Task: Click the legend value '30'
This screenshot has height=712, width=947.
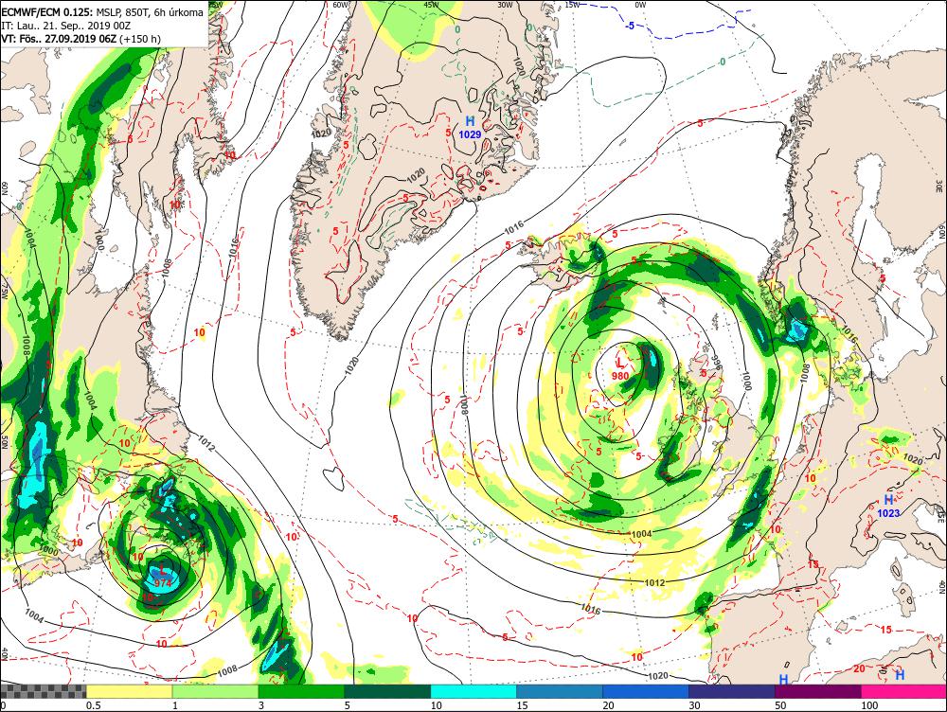Action: (x=694, y=705)
